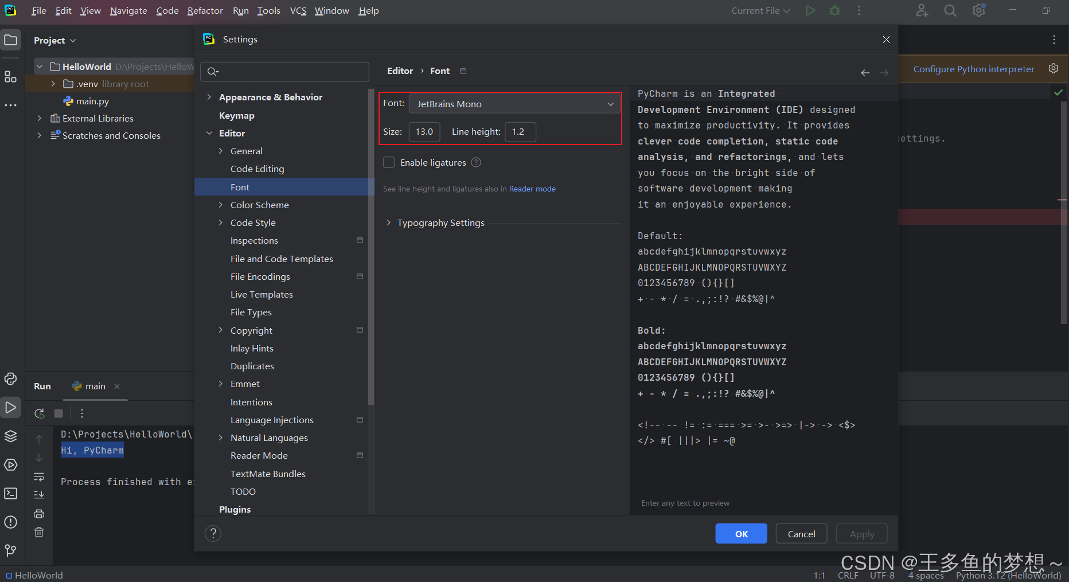
Task: Enable the ligatures checkbox
Action: (389, 162)
